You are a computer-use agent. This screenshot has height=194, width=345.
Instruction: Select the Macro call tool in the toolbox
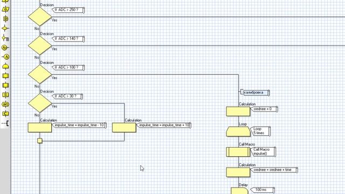click(x=5, y=76)
